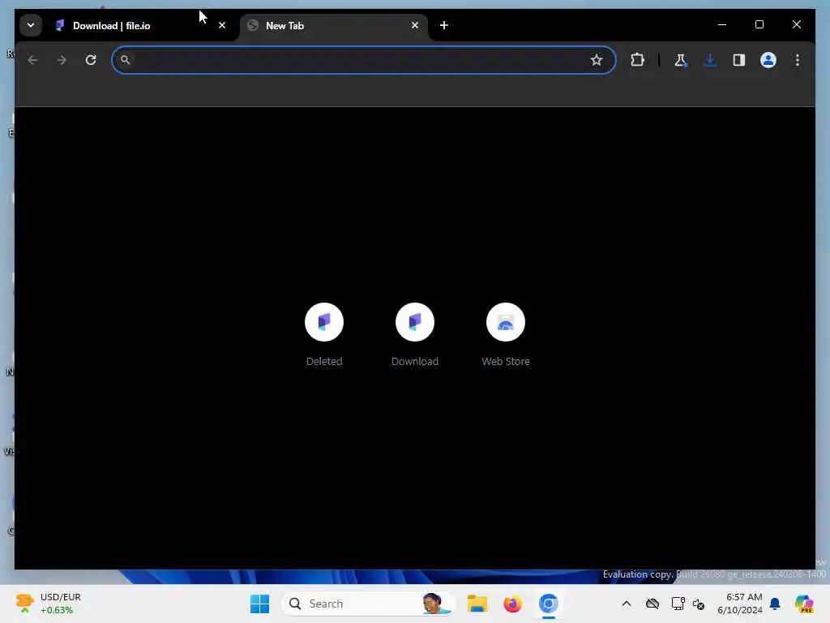Screen dimensions: 830x623
Task: Reload the page with refresh icon
Action: (x=91, y=60)
